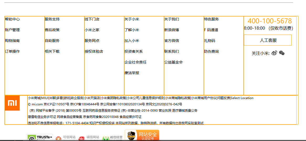
Task: Open the WeChat icon next to 关注小米
Action: click(x=282, y=53)
